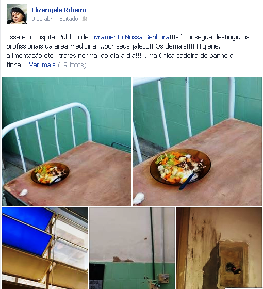The height and width of the screenshot is (289, 263).
Task: Open the Livramento Nossa Senhora page link
Action: coord(129,37)
